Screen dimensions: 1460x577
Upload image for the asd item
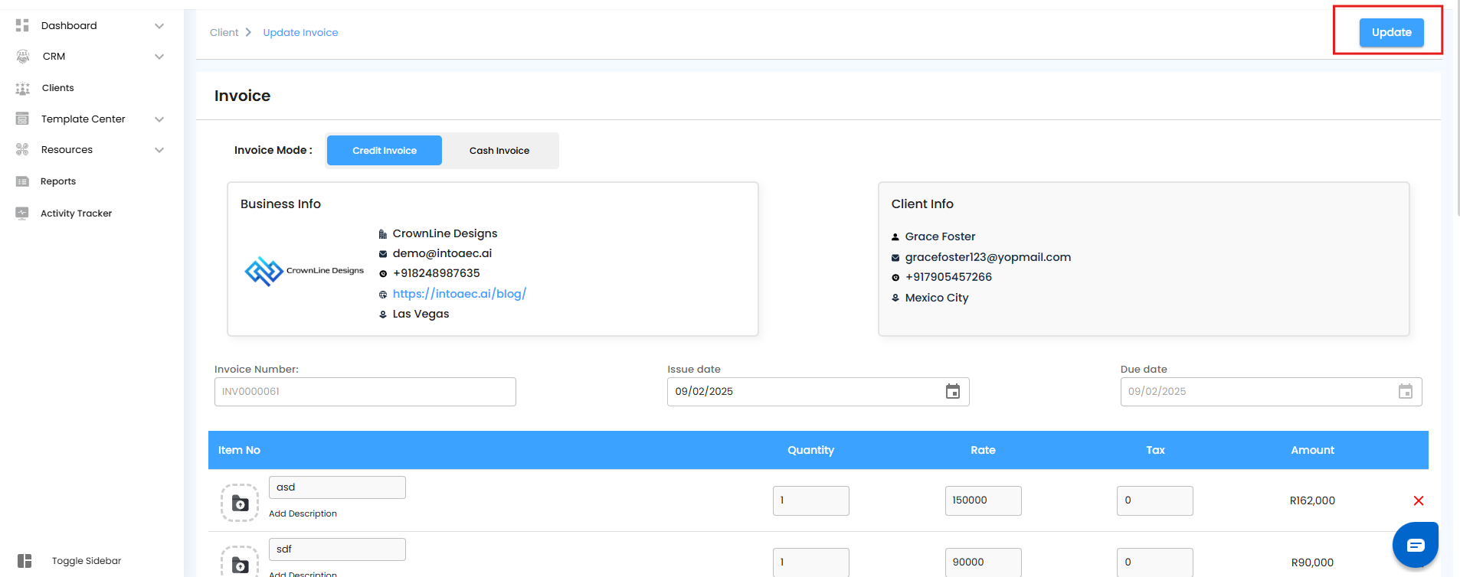(x=240, y=503)
